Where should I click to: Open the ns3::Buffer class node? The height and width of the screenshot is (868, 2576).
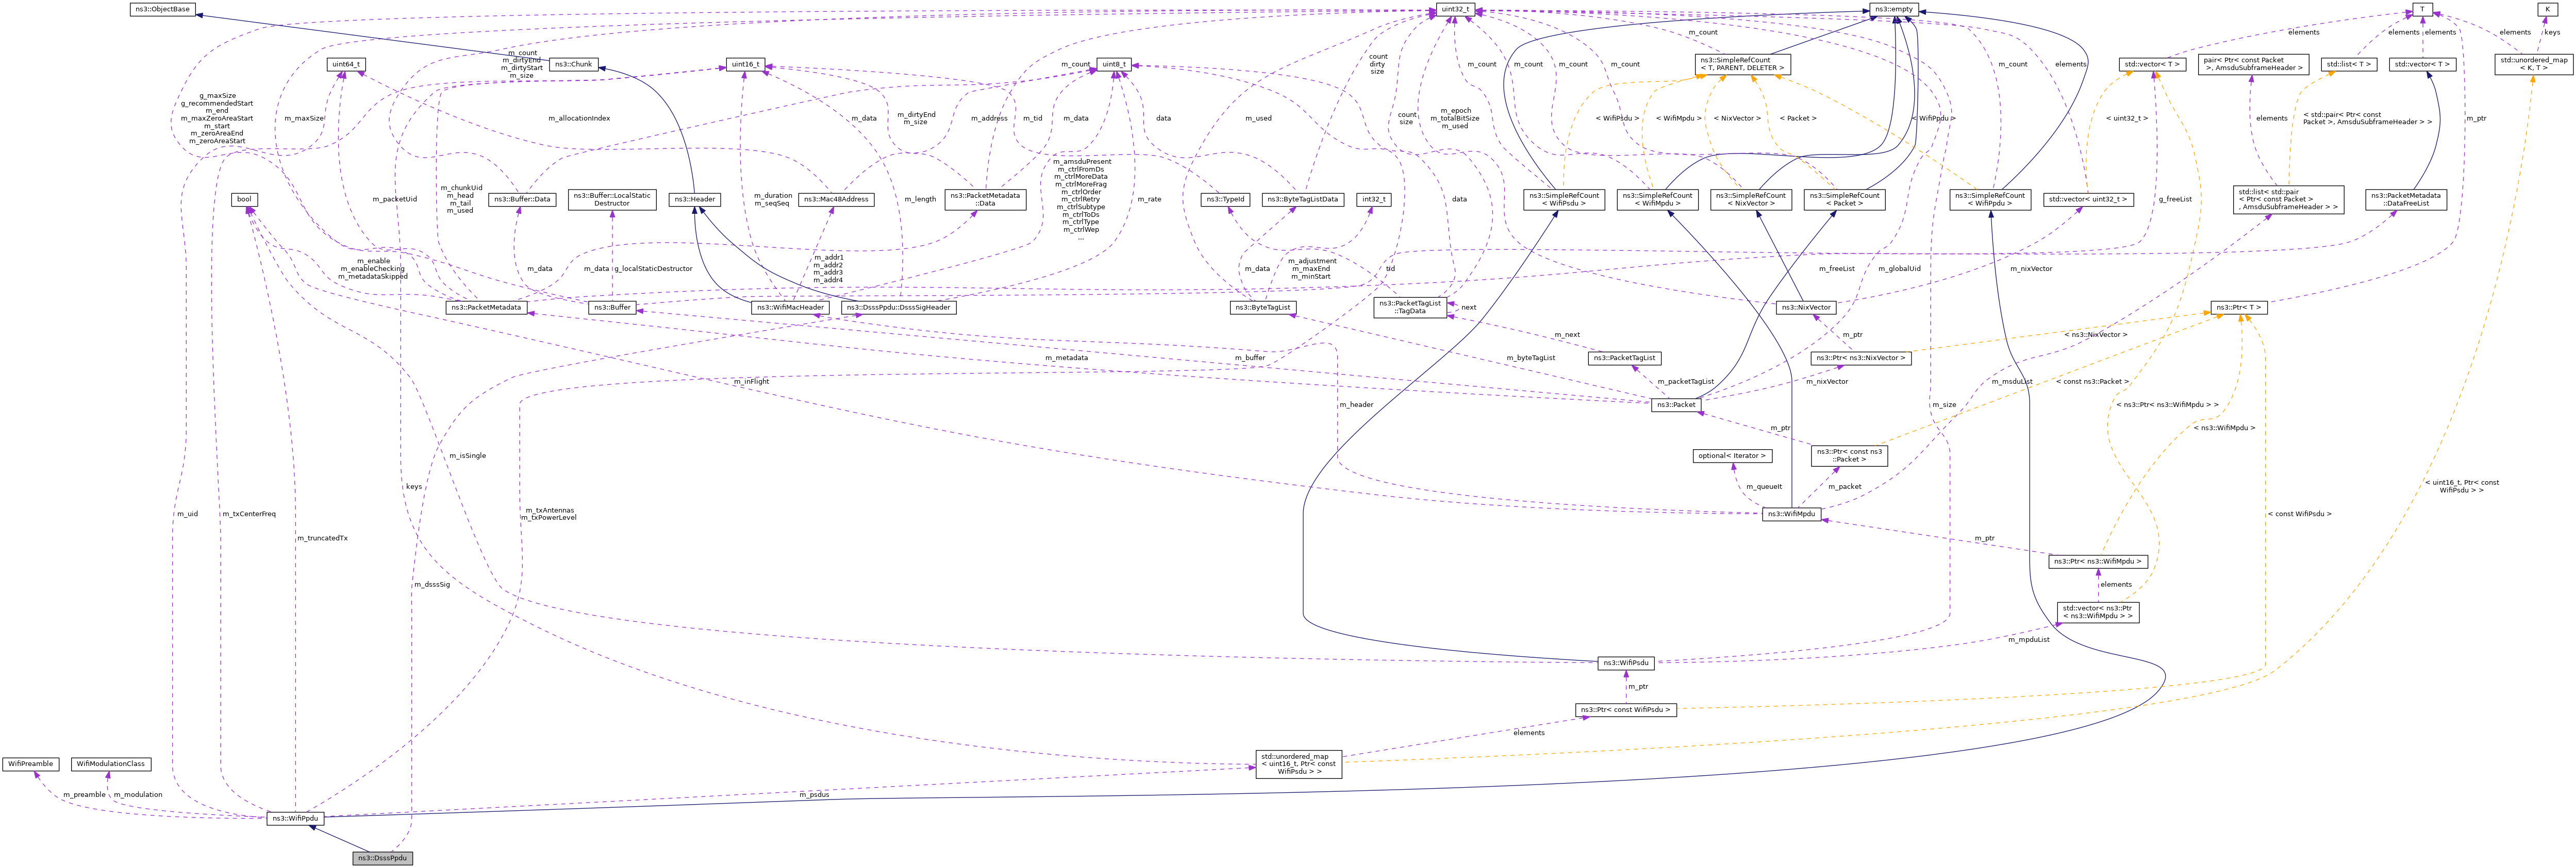tap(612, 308)
